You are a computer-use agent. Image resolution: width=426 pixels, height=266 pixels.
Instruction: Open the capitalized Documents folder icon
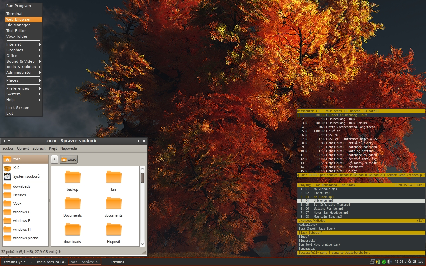(72, 203)
